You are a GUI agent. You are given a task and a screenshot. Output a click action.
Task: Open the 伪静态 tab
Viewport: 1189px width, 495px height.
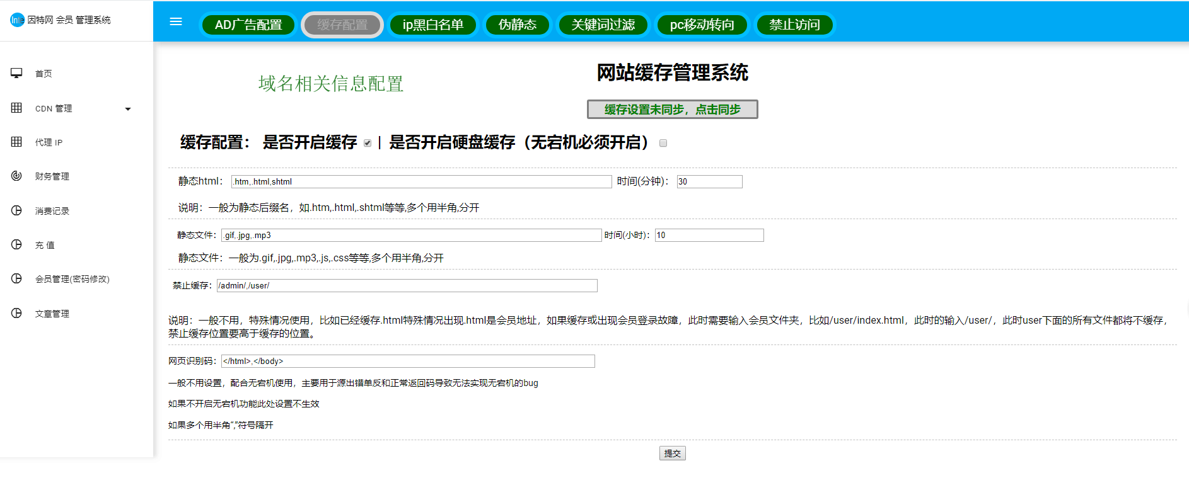pos(517,25)
